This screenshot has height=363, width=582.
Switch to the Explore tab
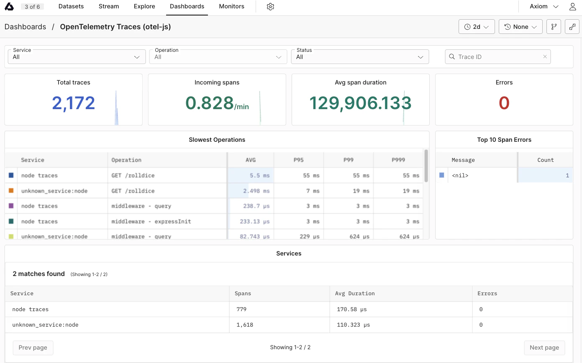coord(144,6)
